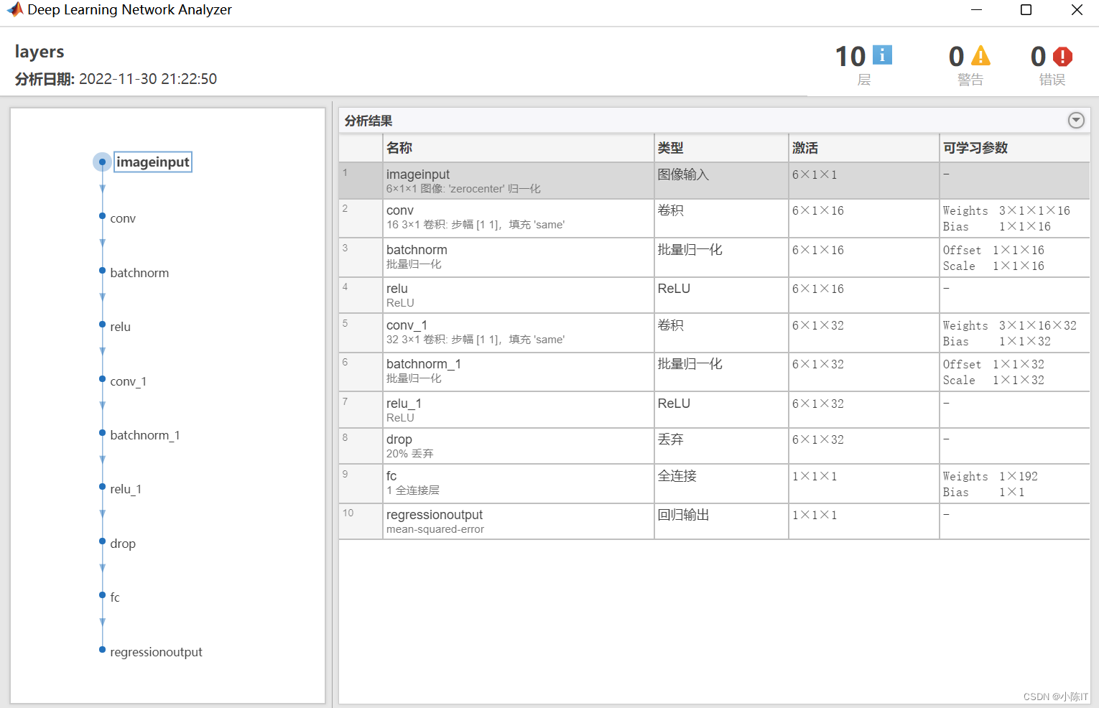Click the 0 错误 errors count

(1038, 57)
